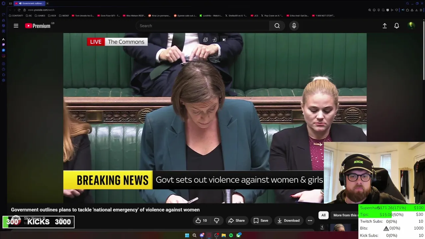Open suggested video thumbnail below chips
The image size is (425, 239).
click(x=339, y=228)
